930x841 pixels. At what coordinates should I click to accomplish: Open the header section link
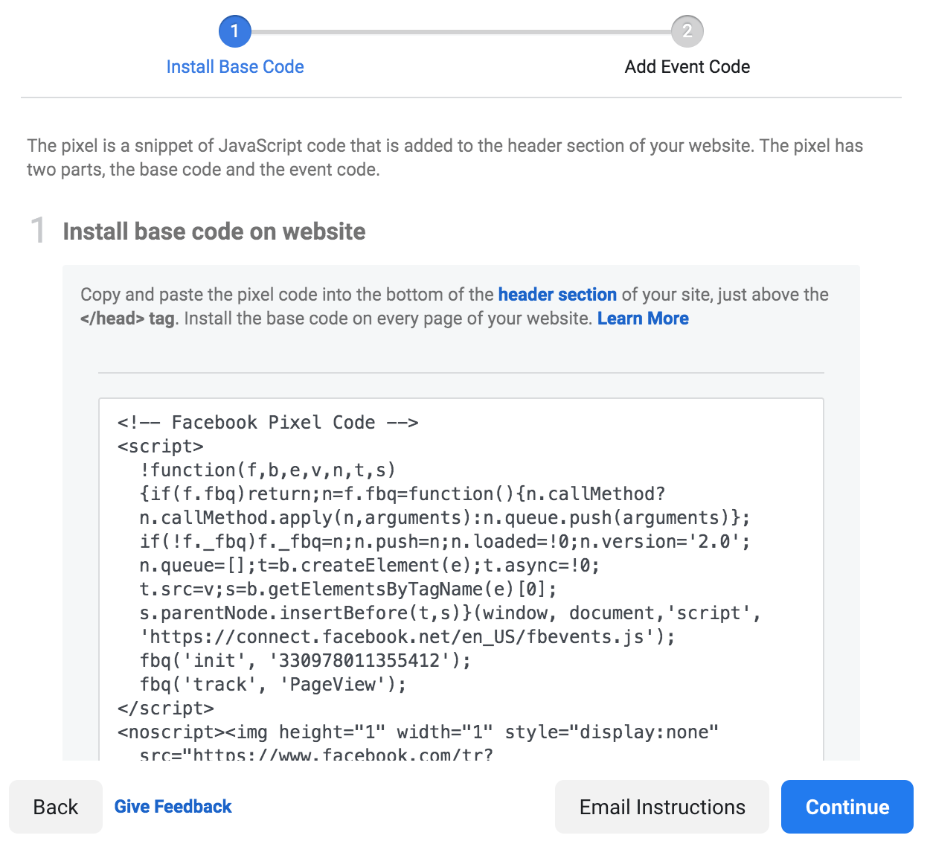click(557, 294)
